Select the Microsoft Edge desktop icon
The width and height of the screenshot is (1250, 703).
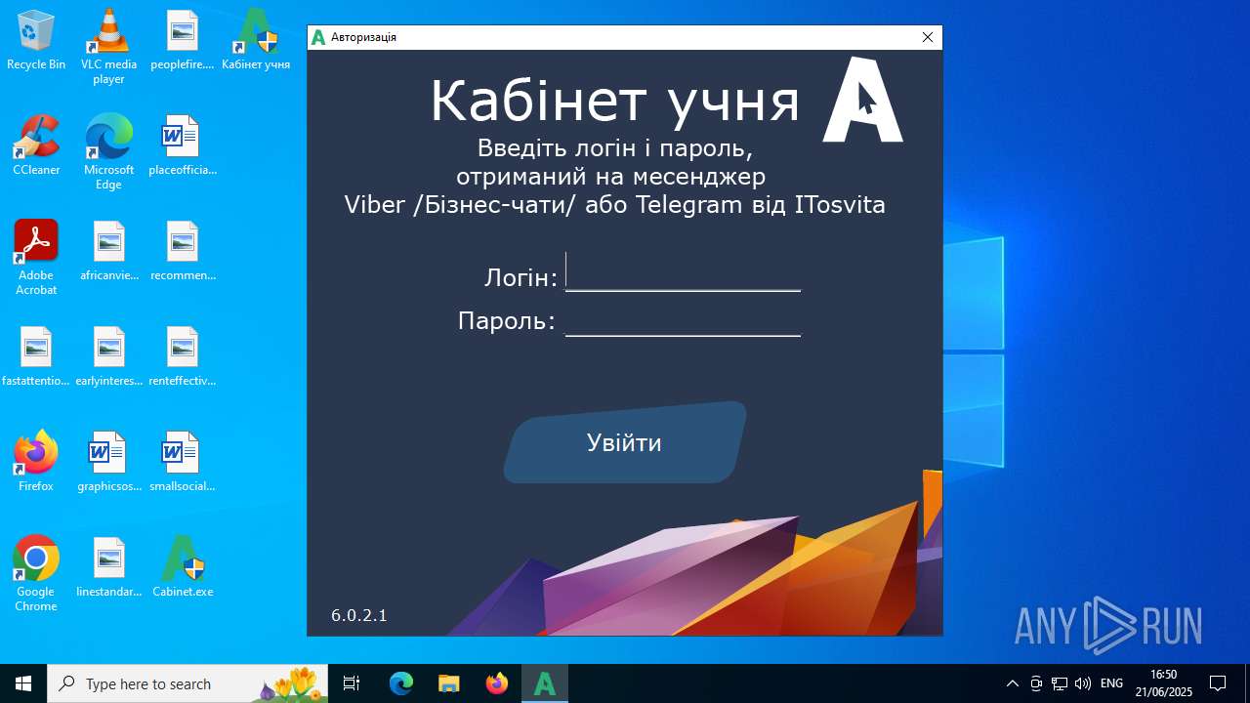(x=108, y=152)
